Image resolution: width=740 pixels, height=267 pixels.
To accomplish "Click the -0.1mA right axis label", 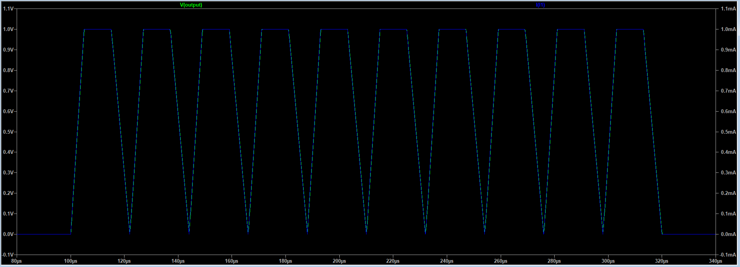I will click(727, 255).
